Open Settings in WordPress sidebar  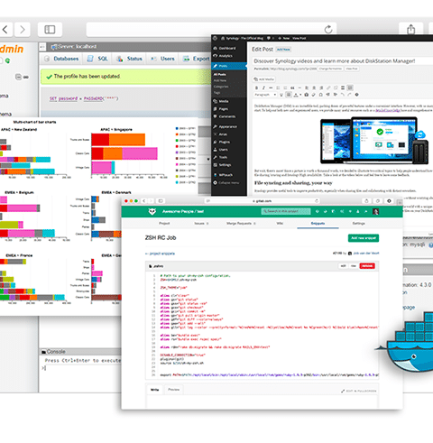pyautogui.click(x=222, y=165)
